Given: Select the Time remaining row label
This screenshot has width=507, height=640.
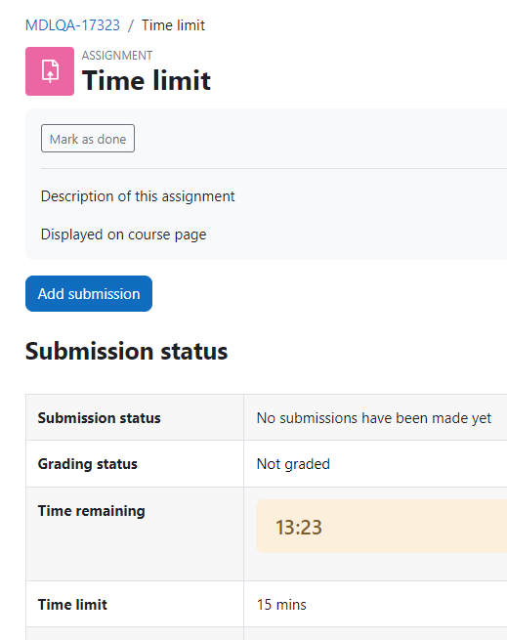Looking at the screenshot, I should tap(92, 511).
